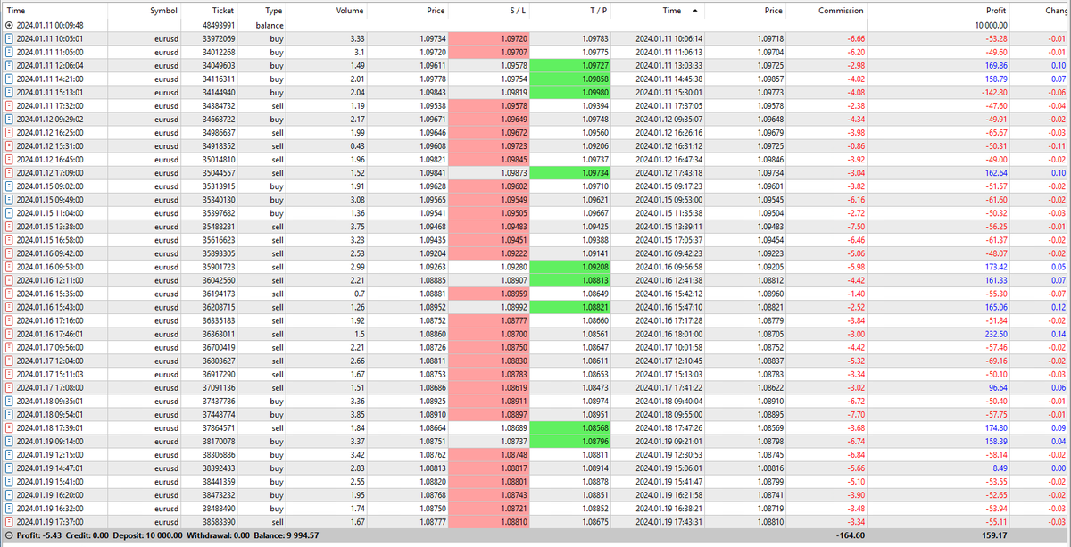Image resolution: width=1071 pixels, height=547 pixels.
Task: Select the profit value 96.64
Action: (x=996, y=387)
